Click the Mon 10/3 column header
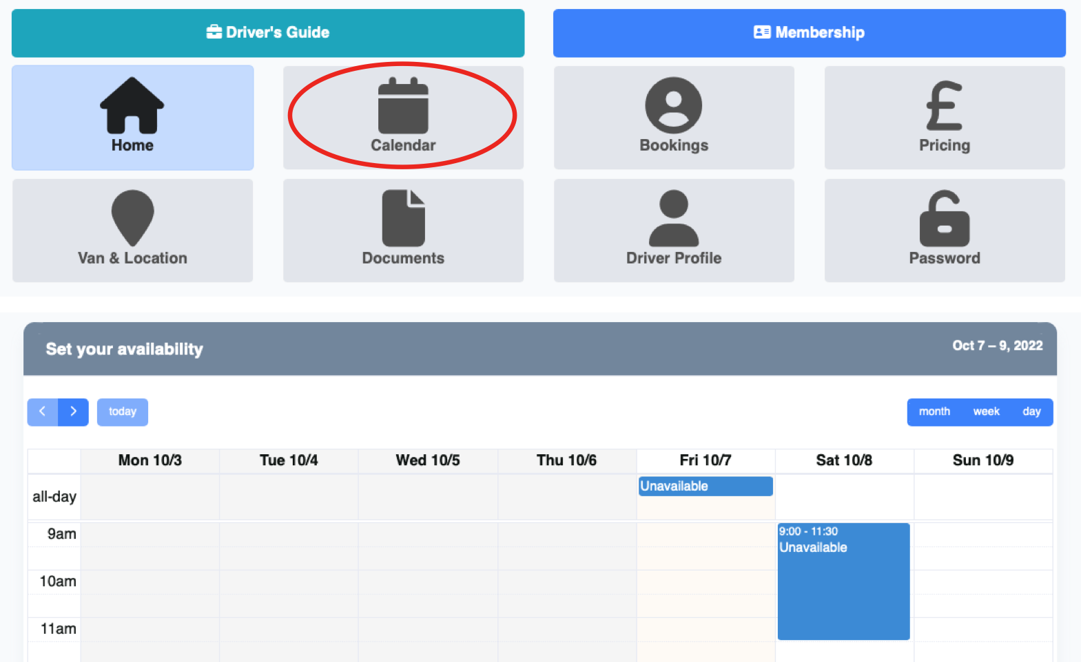This screenshot has width=1081, height=662. (150, 460)
